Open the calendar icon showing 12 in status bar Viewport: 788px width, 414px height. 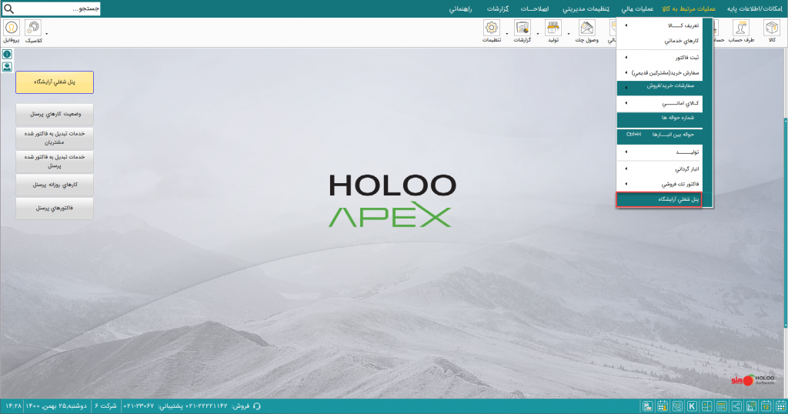tap(766, 406)
